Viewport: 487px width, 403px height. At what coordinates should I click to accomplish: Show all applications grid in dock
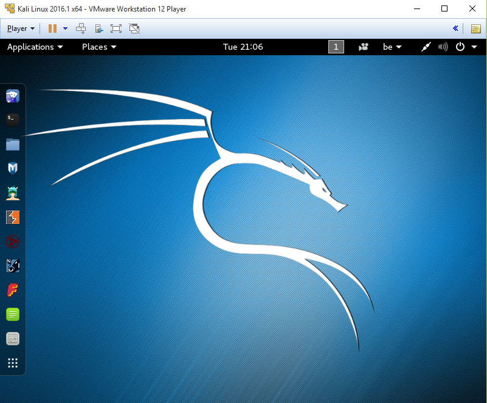[x=13, y=363]
